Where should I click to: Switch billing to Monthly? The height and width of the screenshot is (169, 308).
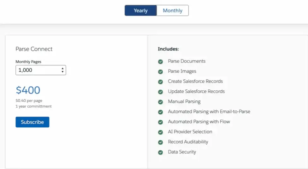[x=173, y=10]
